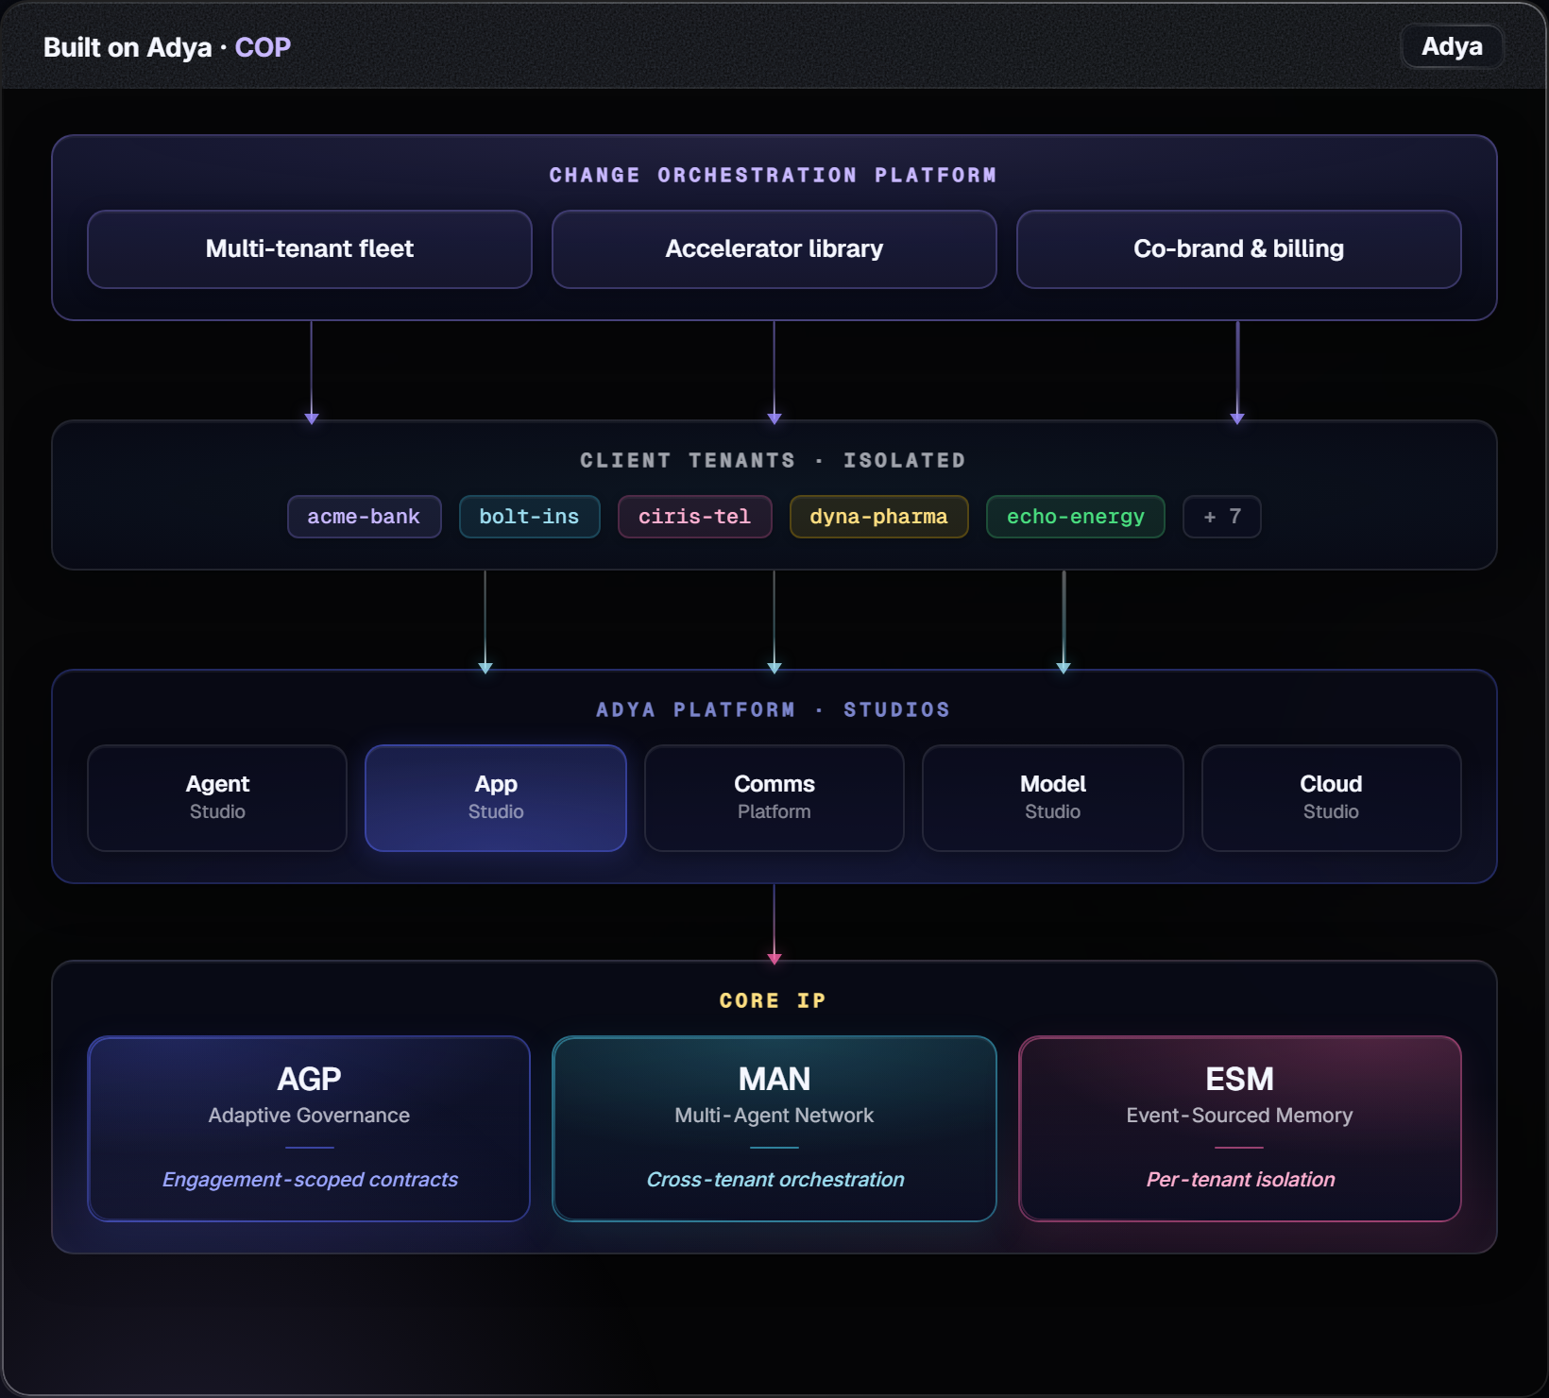Viewport: 1549px width, 1398px height.
Task: Click the CHANGE ORCHESTRATION PLATFORM heading
Action: point(774,176)
